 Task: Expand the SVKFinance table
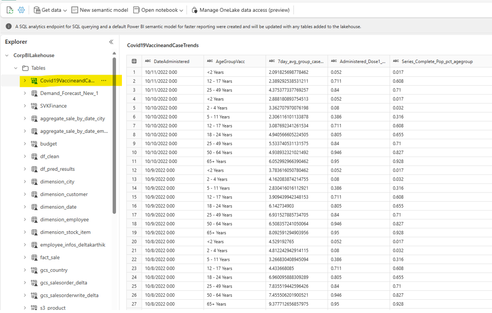pyautogui.click(x=25, y=106)
